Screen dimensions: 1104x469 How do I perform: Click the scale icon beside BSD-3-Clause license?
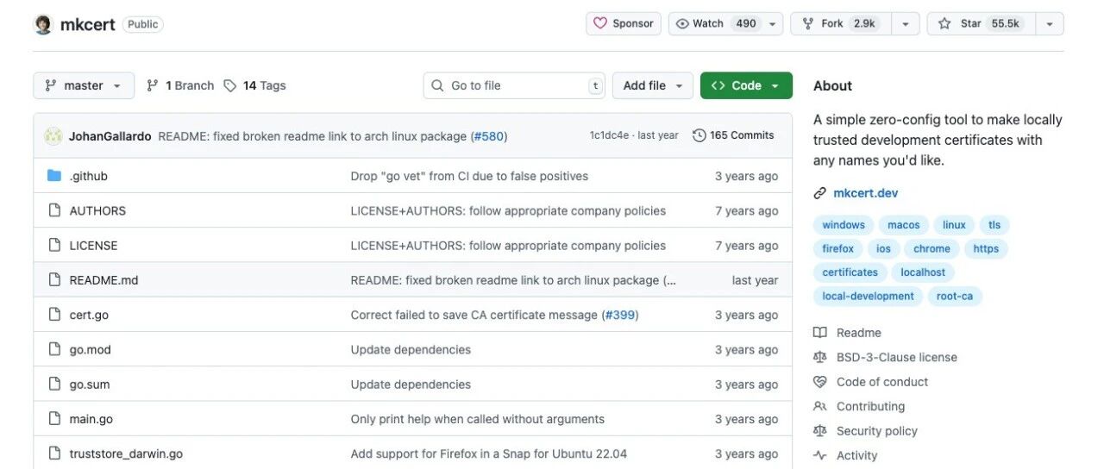[x=819, y=357]
